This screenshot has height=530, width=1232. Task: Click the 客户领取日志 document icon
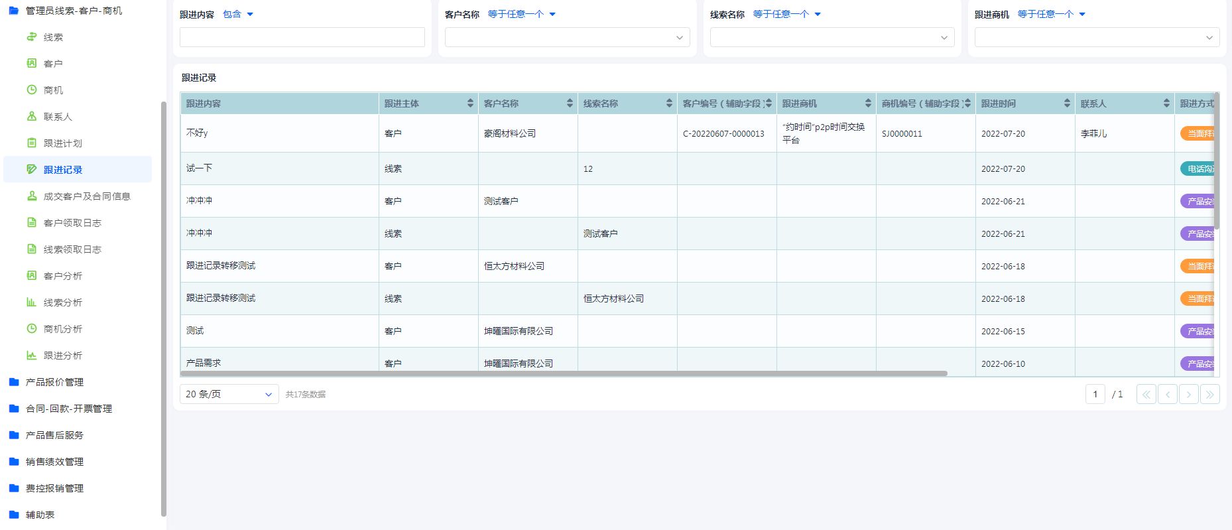[x=31, y=223]
